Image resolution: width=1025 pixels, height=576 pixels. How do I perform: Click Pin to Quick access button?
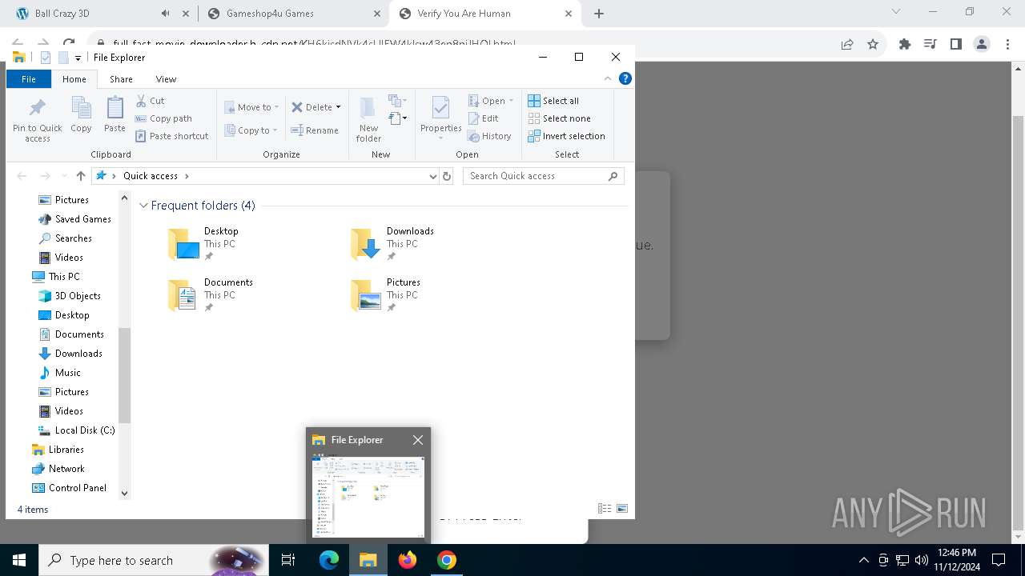[x=37, y=121]
